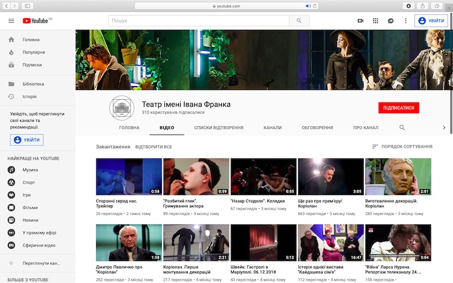Open Сферичне відео 360 icon
453x283 pixels.
tap(11, 245)
